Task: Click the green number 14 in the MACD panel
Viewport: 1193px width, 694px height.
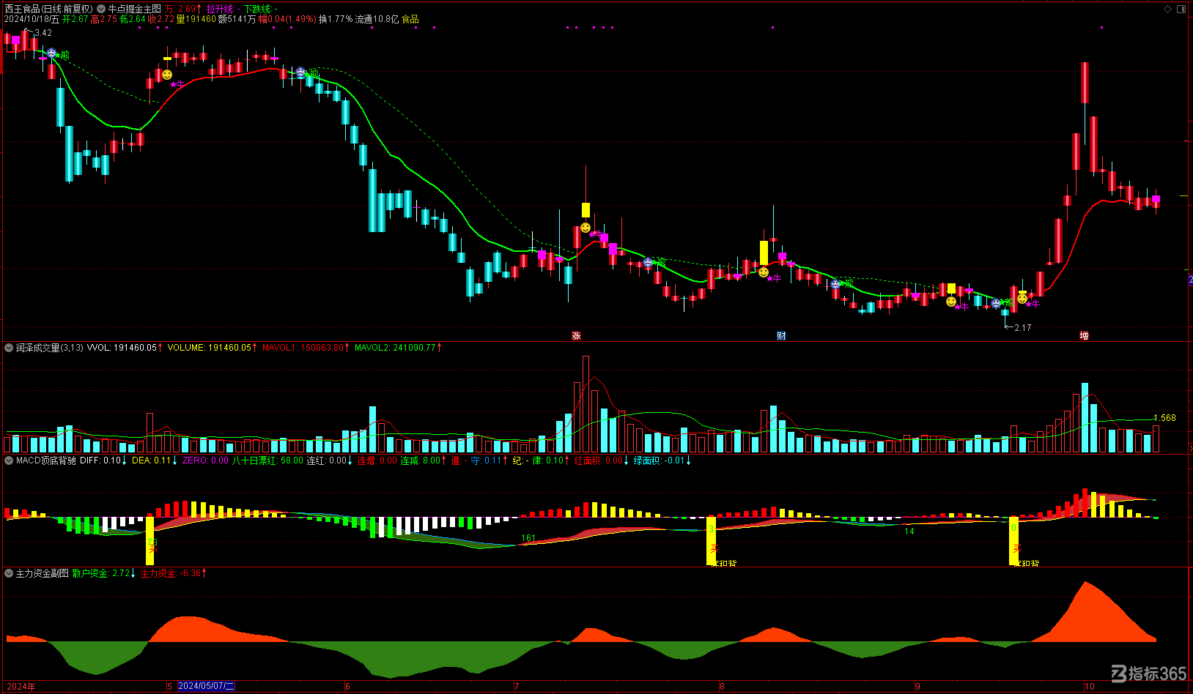Action: 909,531
